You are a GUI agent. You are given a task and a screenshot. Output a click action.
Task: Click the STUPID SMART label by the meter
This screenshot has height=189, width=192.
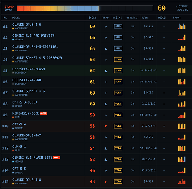[9, 8]
